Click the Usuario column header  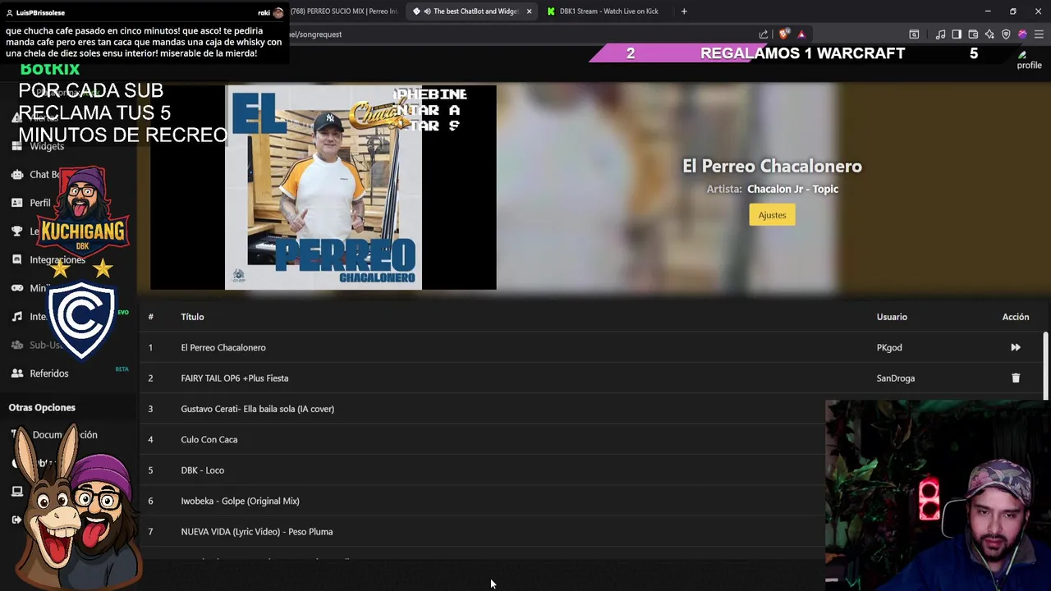pyautogui.click(x=892, y=317)
